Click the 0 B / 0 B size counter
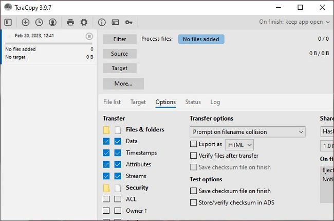 pyautogui.click(x=319, y=53)
